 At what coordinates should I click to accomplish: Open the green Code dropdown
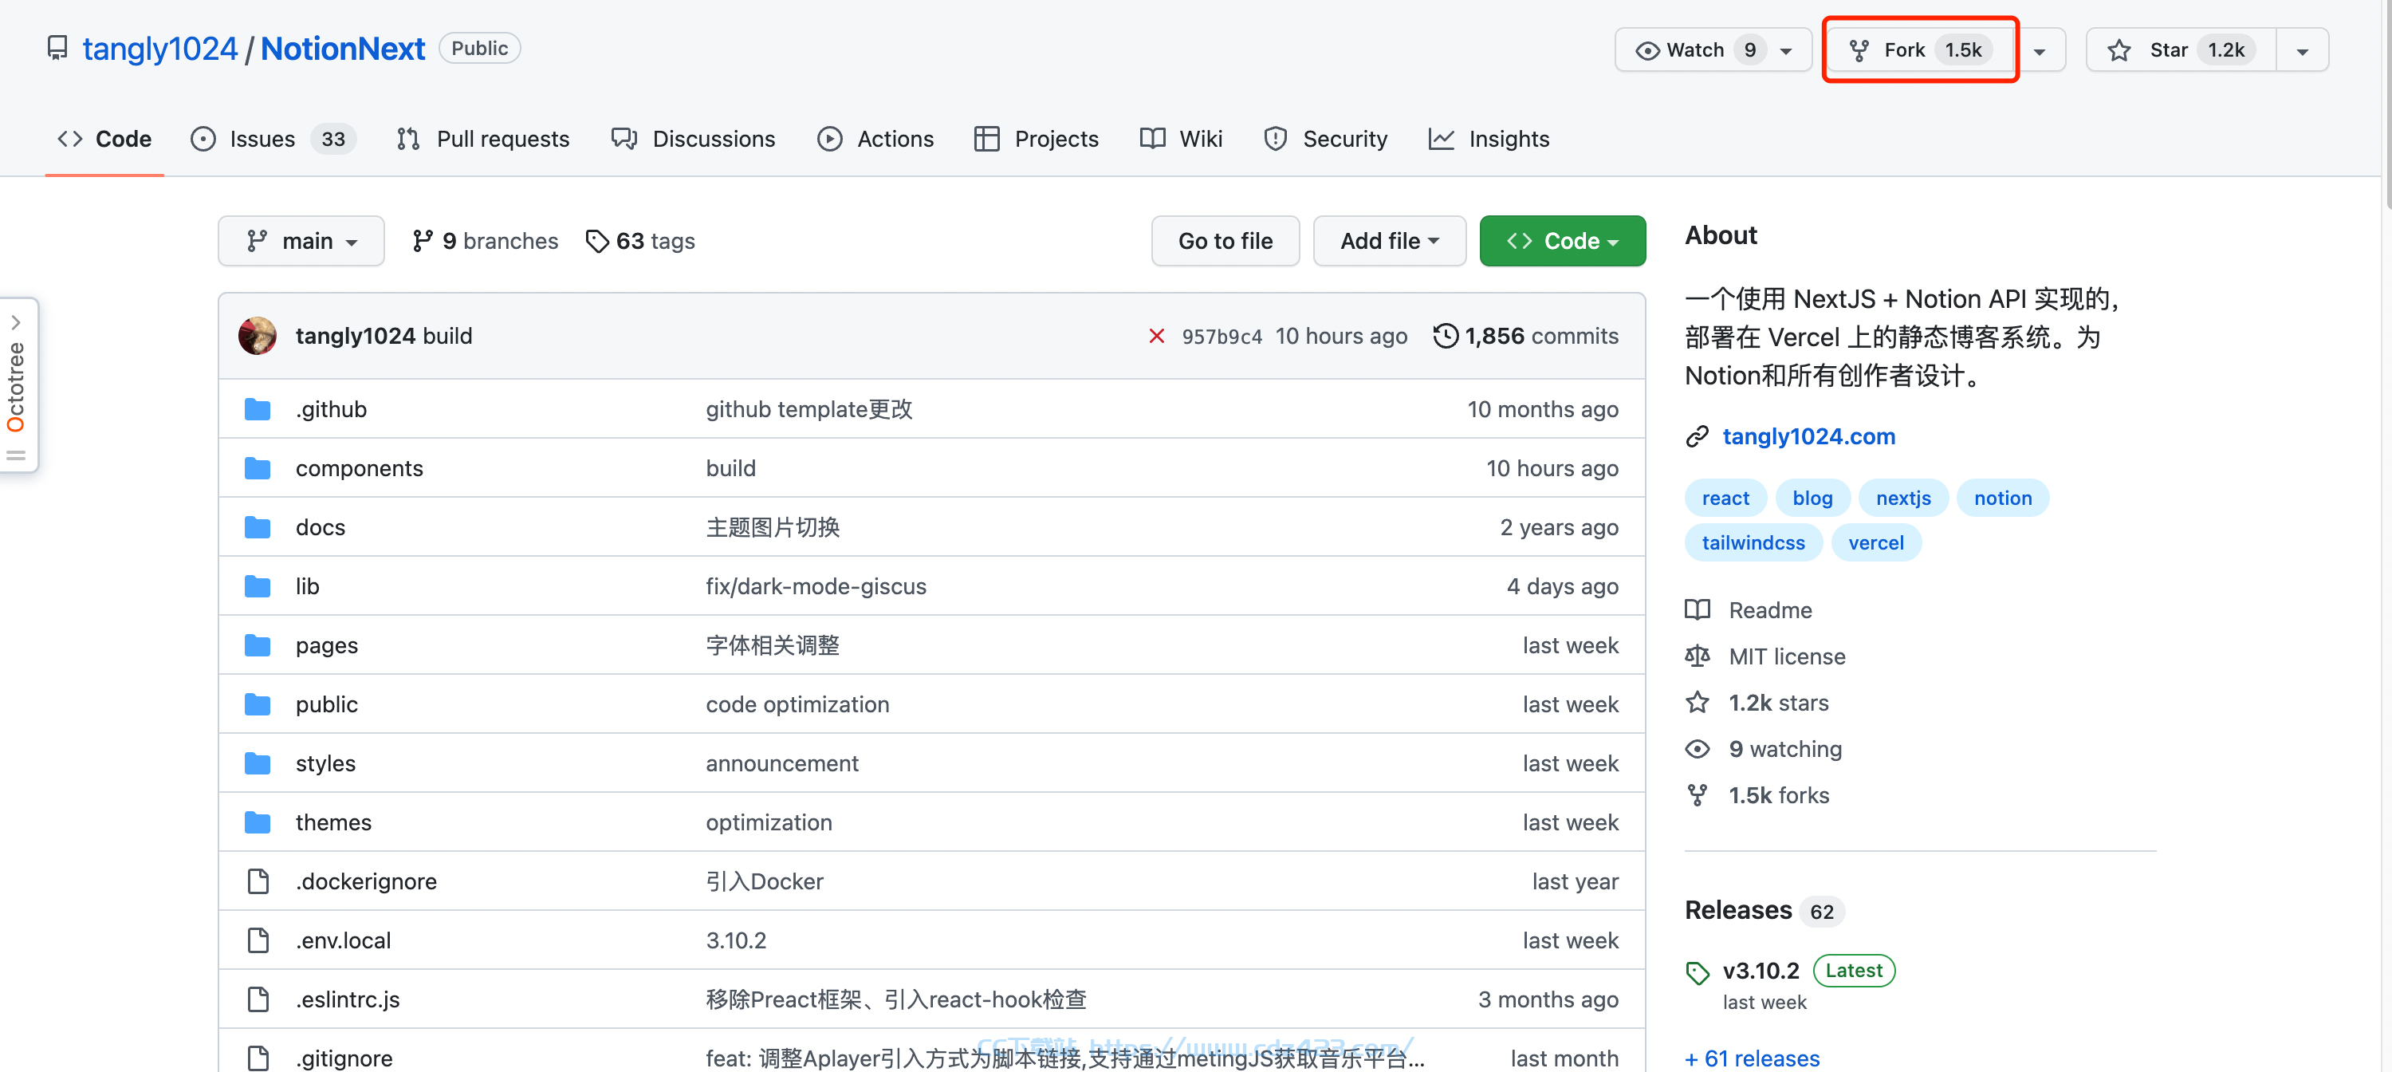1562,242
